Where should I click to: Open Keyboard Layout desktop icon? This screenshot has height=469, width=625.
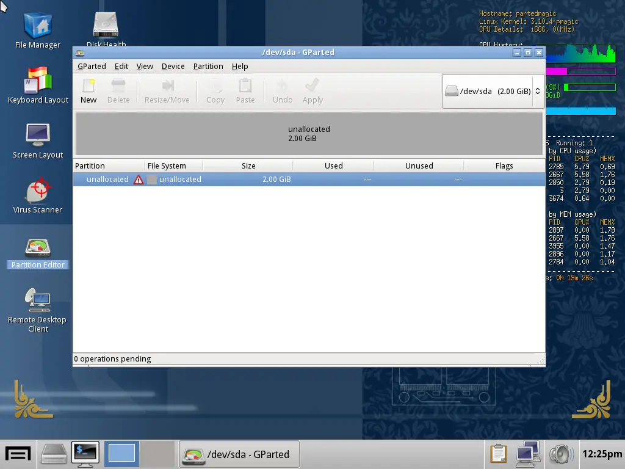(x=38, y=85)
